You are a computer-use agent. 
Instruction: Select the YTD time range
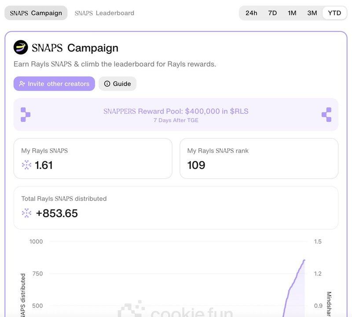334,13
